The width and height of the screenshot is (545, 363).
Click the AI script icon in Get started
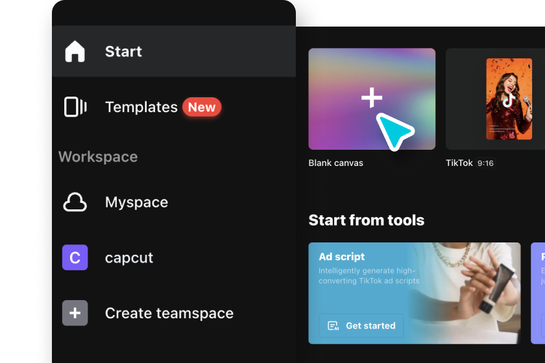[x=333, y=326]
